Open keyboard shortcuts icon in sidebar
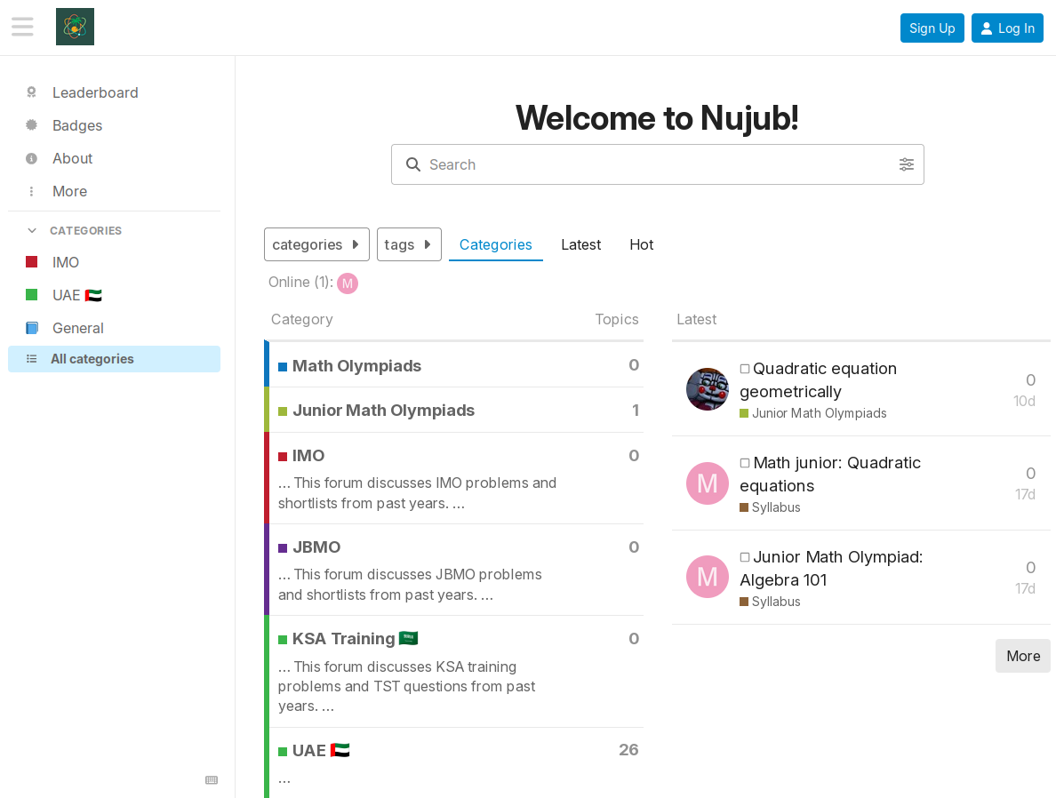This screenshot has width=1056, height=798. point(212,780)
